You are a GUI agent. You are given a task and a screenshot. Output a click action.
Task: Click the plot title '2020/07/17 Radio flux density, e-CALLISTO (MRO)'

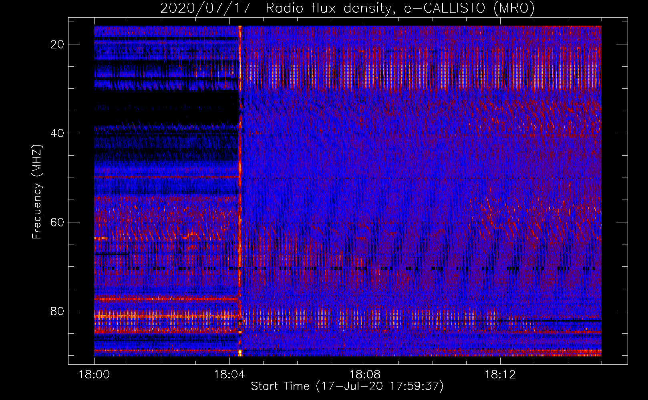click(347, 8)
